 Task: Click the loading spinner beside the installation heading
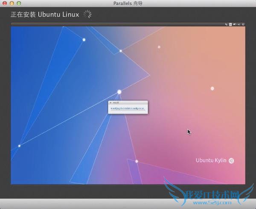(87, 14)
